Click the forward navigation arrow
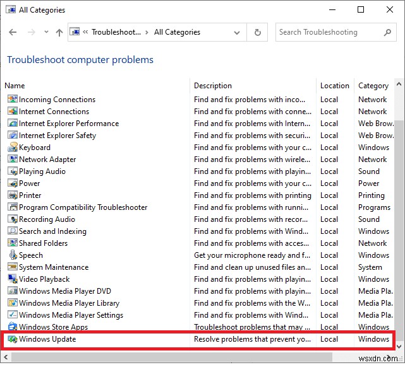Screen dimensions: 405x365 point(31,32)
